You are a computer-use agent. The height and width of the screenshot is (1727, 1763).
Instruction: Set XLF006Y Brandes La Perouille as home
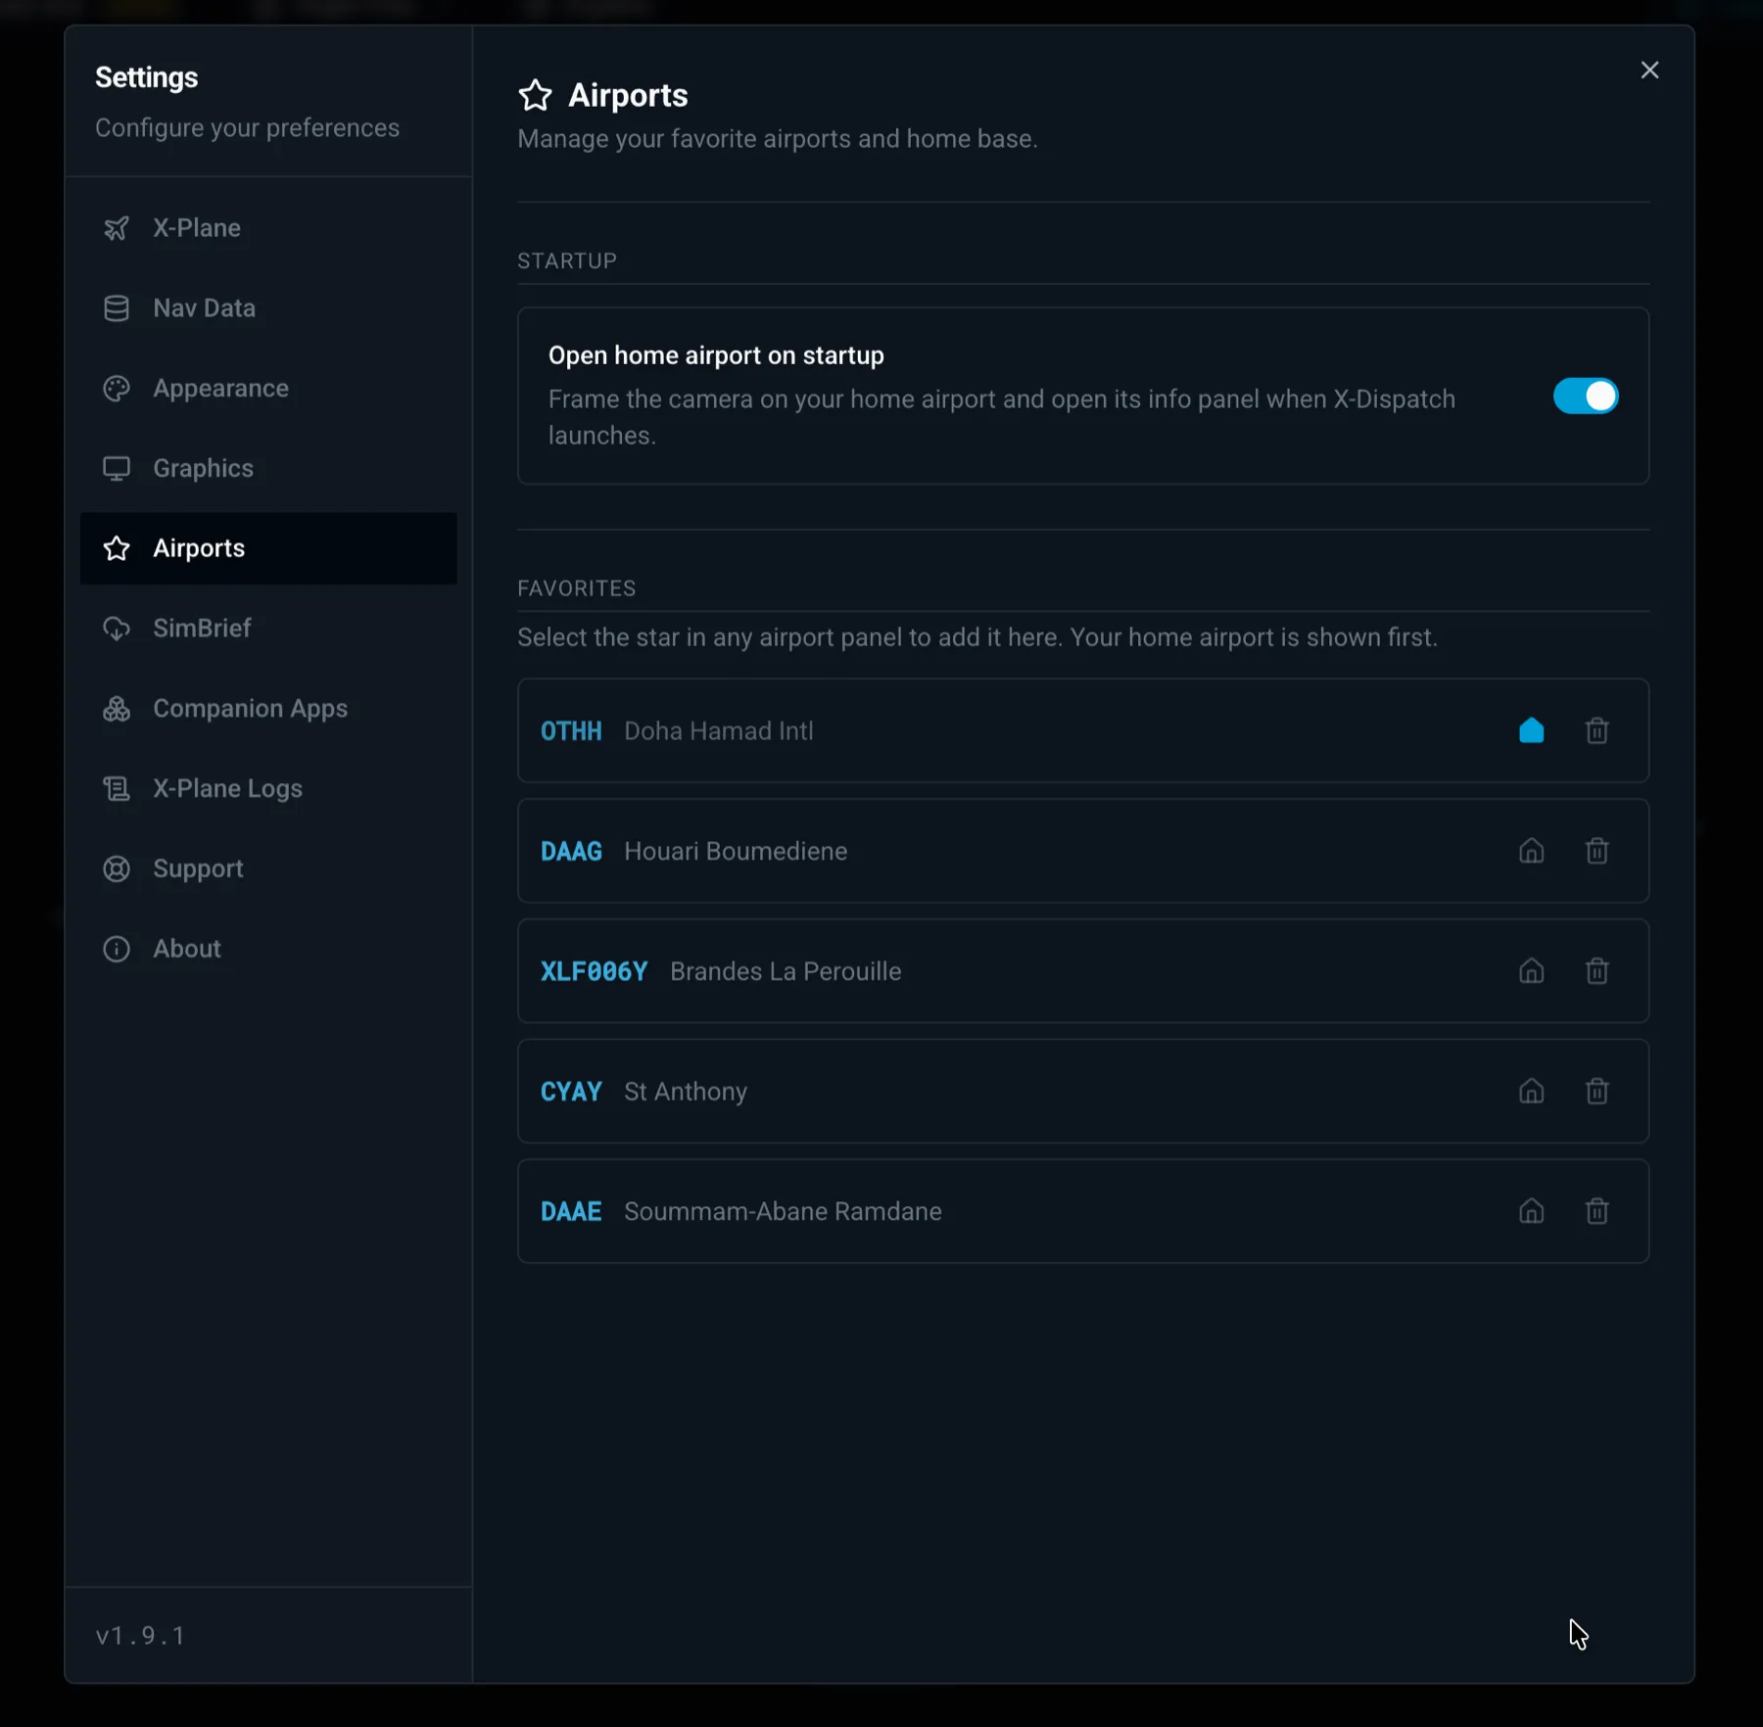pos(1531,971)
